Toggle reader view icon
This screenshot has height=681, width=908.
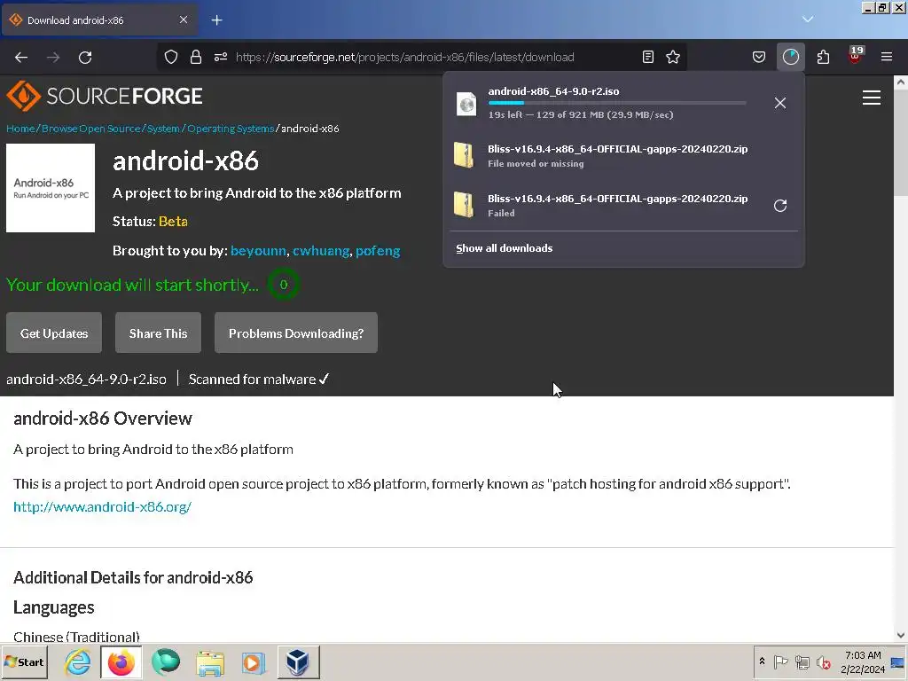[648, 57]
